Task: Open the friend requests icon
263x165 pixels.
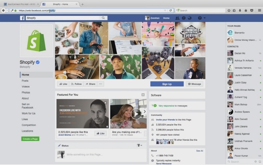Action: pos(177,18)
